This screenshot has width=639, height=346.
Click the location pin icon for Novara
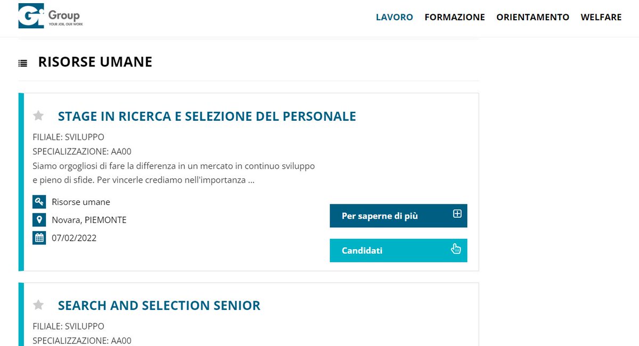coord(39,220)
